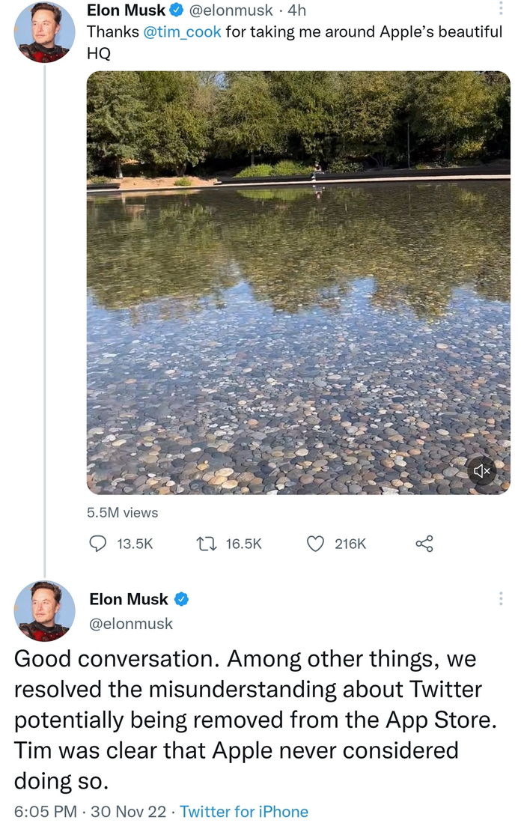Play the Apple HQ pond video
The height and width of the screenshot is (823, 524).
pos(298,283)
